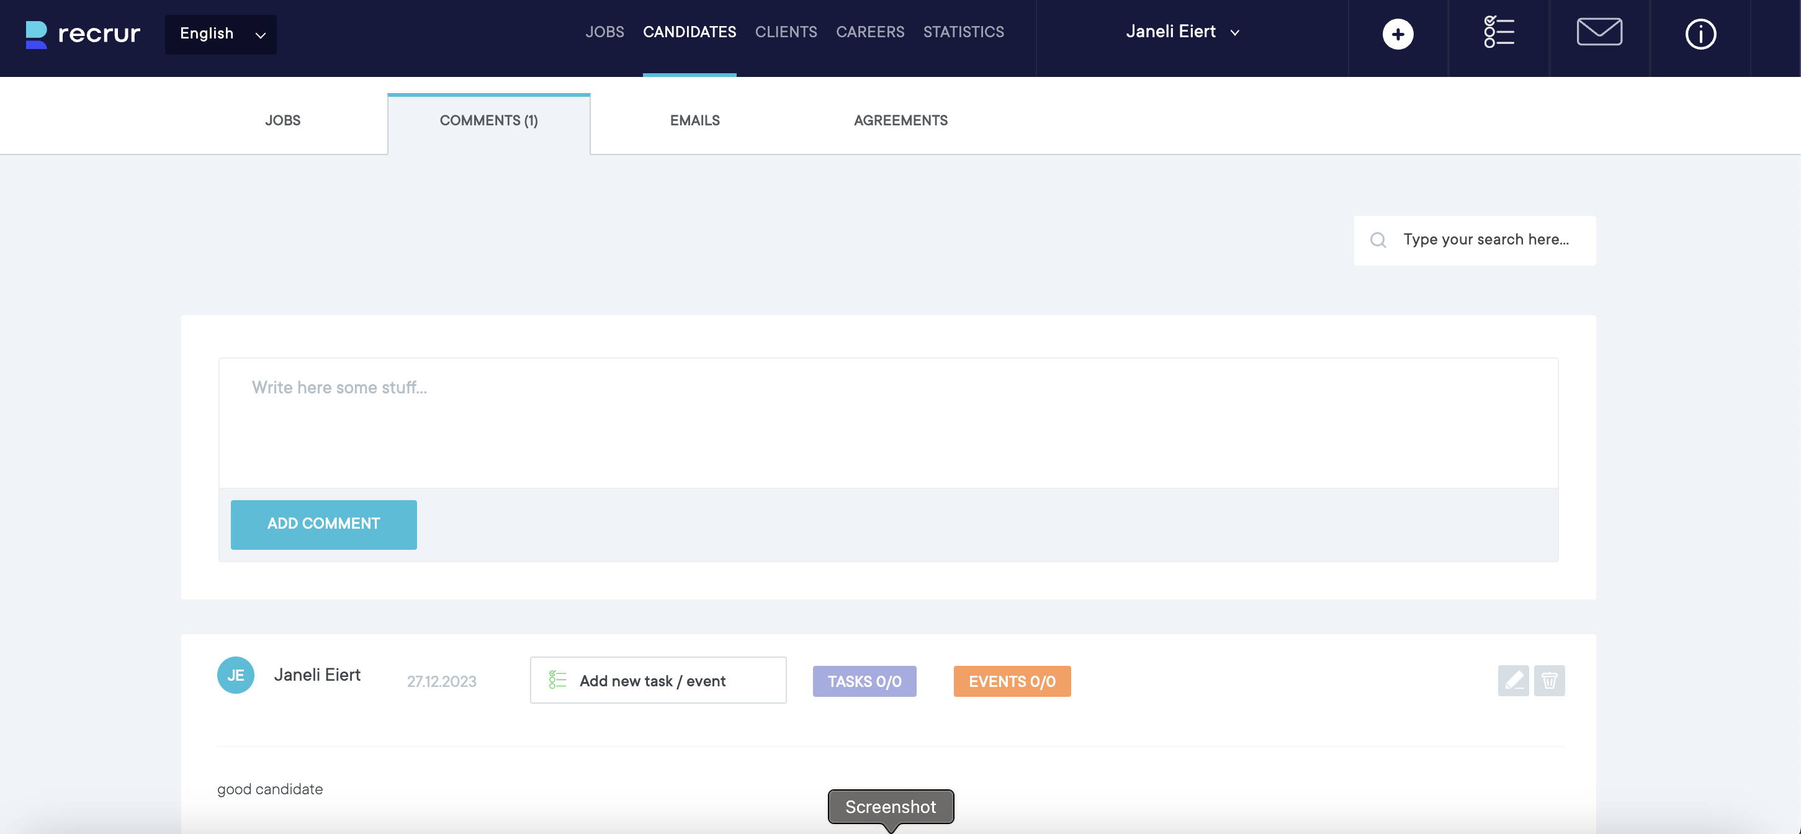Switch to the Agreements tab
This screenshot has height=834, width=1801.
(x=900, y=120)
